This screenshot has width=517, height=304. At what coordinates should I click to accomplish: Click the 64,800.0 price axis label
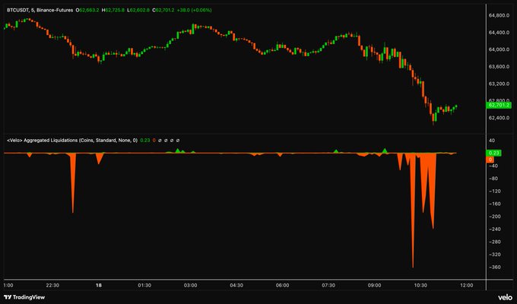tap(499, 15)
